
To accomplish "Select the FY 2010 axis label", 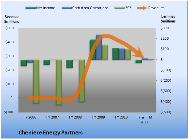I will pos(121,117).
